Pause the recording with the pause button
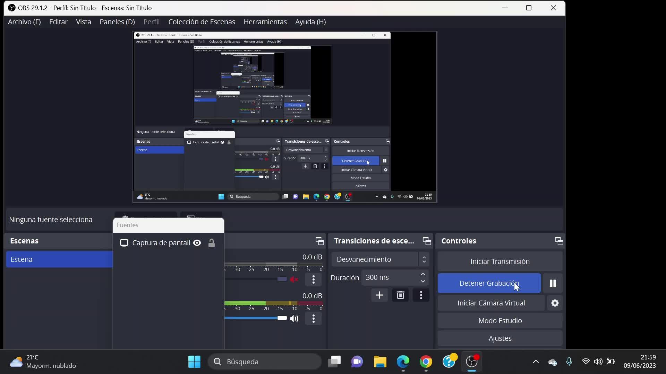This screenshot has height=374, width=666. tap(553, 283)
